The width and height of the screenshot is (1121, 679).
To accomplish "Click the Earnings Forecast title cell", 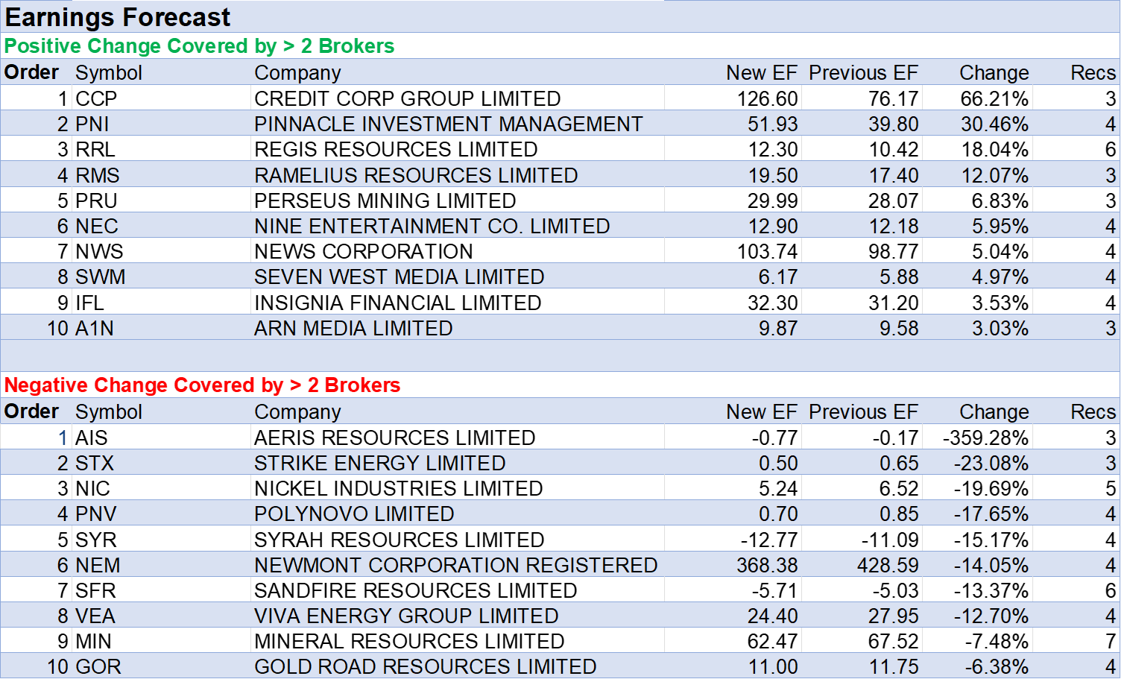I will tap(118, 17).
